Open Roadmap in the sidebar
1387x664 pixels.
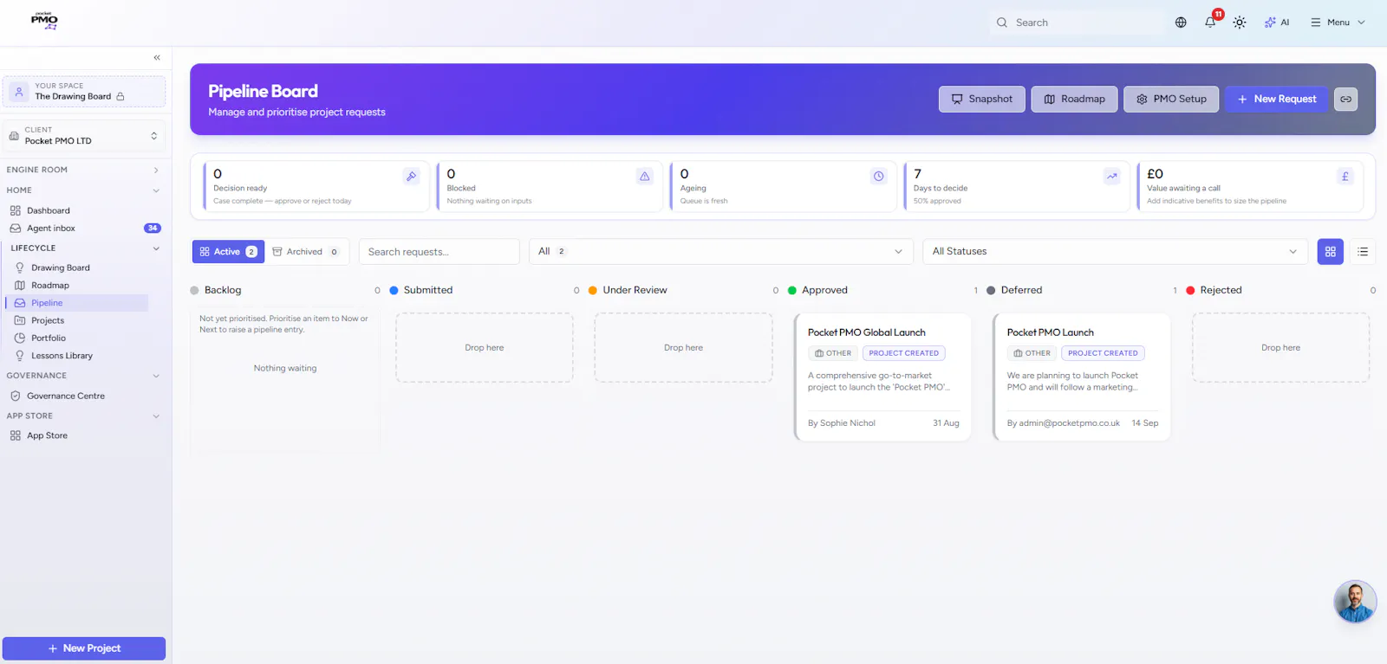coord(50,286)
